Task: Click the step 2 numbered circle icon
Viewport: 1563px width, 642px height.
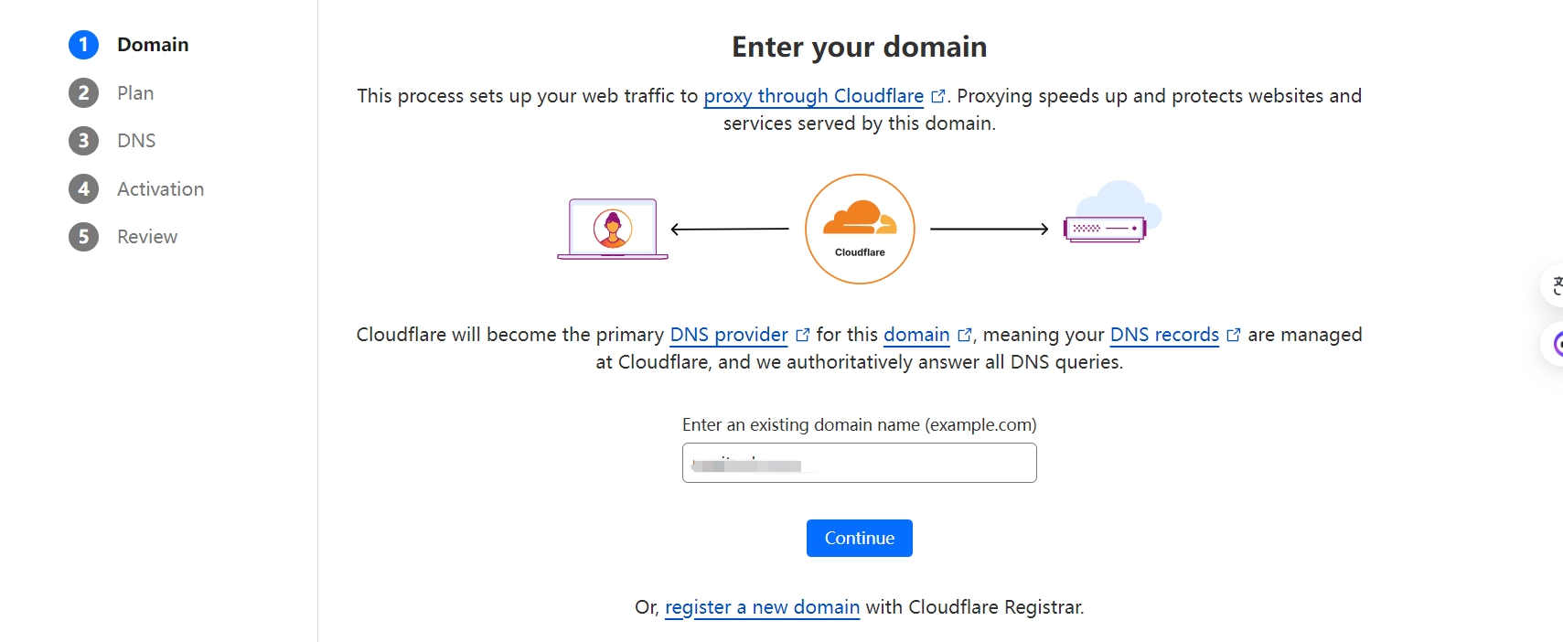Action: tap(83, 92)
